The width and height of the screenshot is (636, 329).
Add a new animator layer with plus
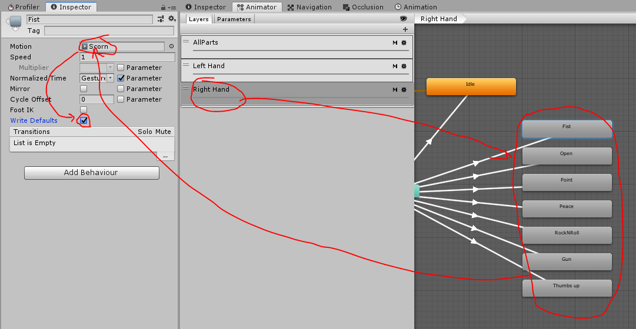click(x=405, y=29)
